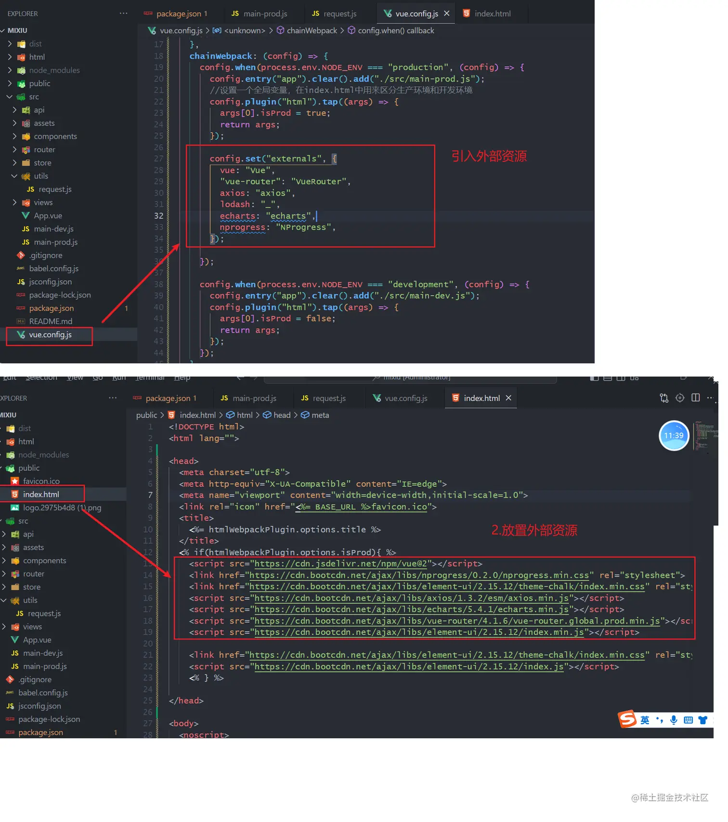Image resolution: width=728 pixels, height=822 pixels.
Task: Collapse src folder chevron in top explorer
Action: point(10,97)
